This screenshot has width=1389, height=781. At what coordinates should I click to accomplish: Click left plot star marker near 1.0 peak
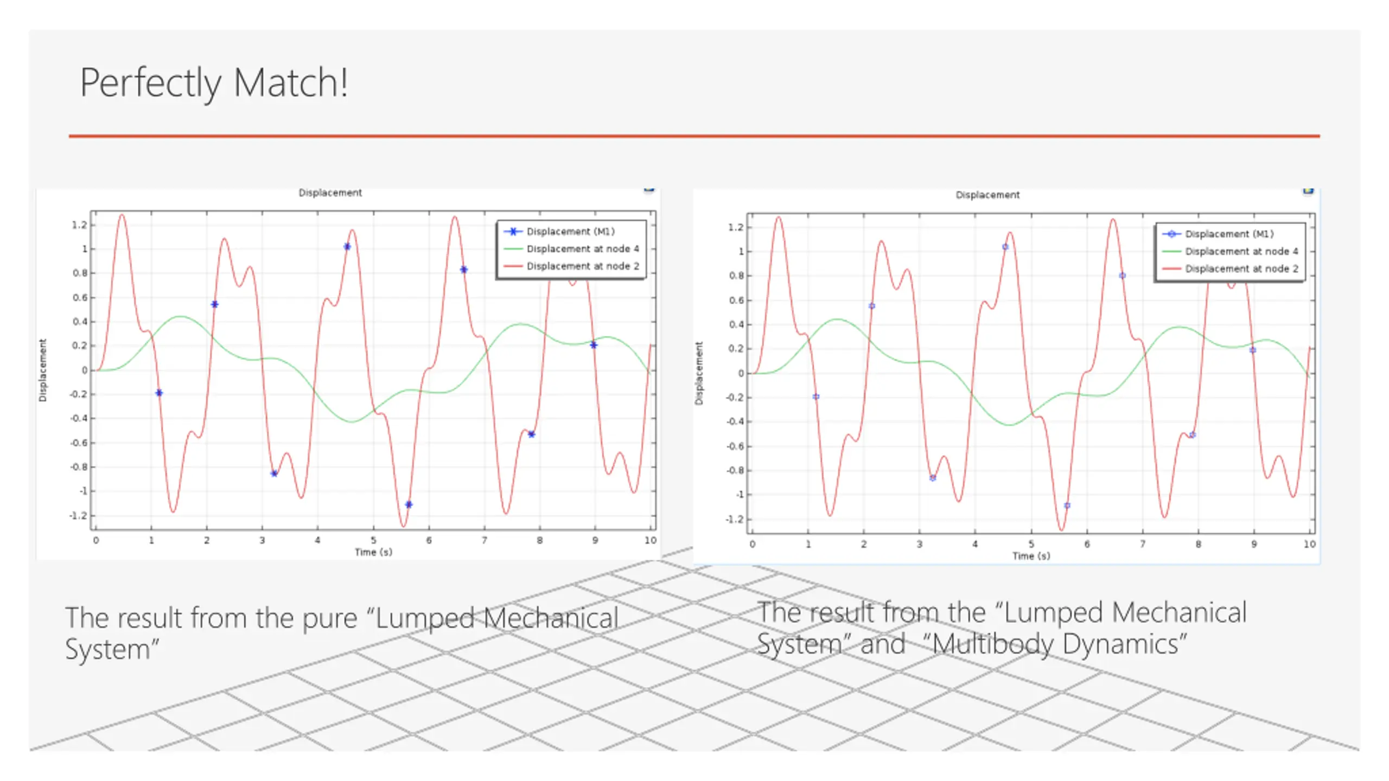click(x=347, y=247)
